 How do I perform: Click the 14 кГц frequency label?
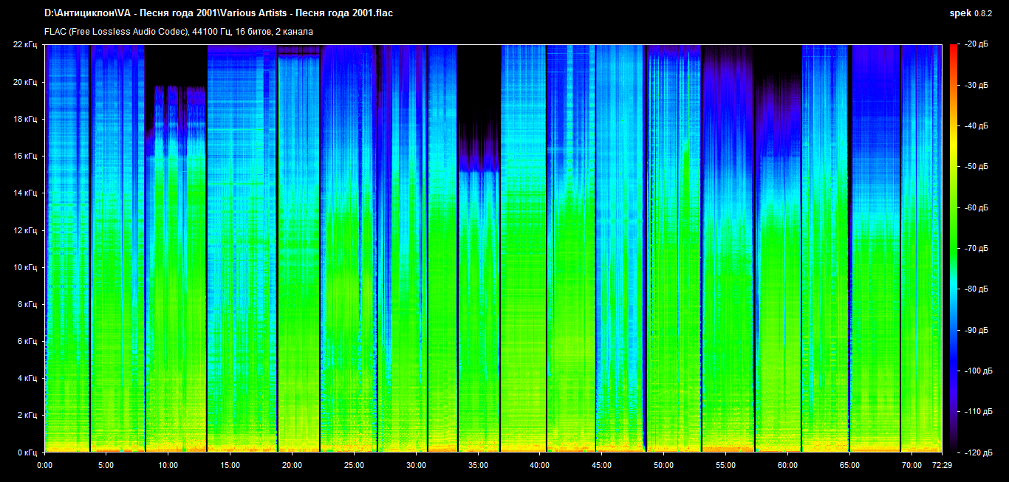click(x=27, y=193)
